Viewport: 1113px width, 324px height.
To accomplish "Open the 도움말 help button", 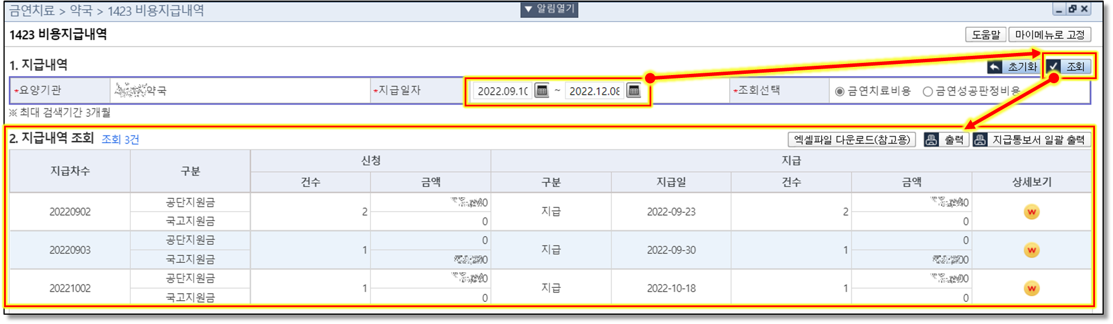I will pos(986,35).
